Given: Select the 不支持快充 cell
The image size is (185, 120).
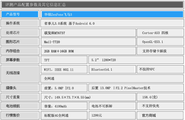Looking at the screenshot, I should click(x=160, y=106).
